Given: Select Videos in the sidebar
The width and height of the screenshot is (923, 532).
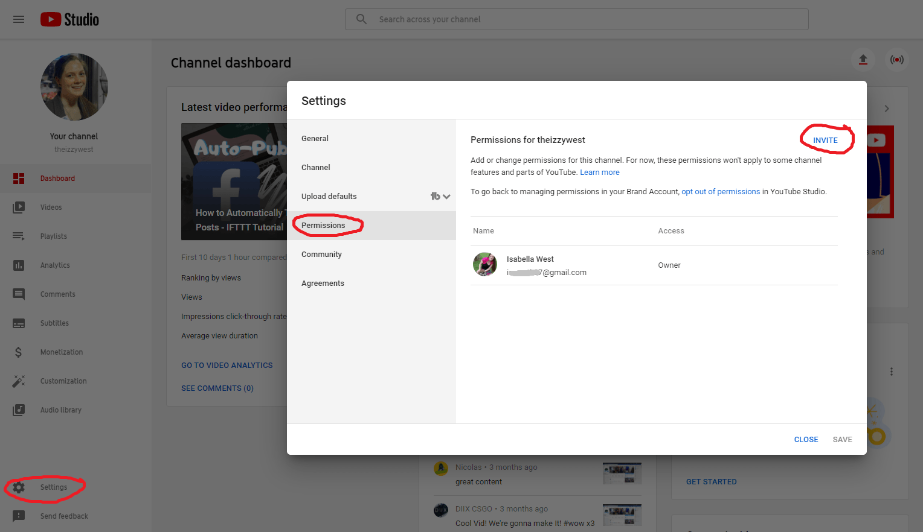Looking at the screenshot, I should pyautogui.click(x=51, y=207).
